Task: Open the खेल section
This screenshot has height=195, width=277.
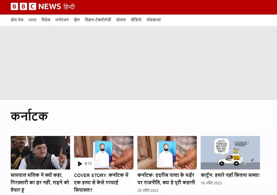Action: point(77,20)
